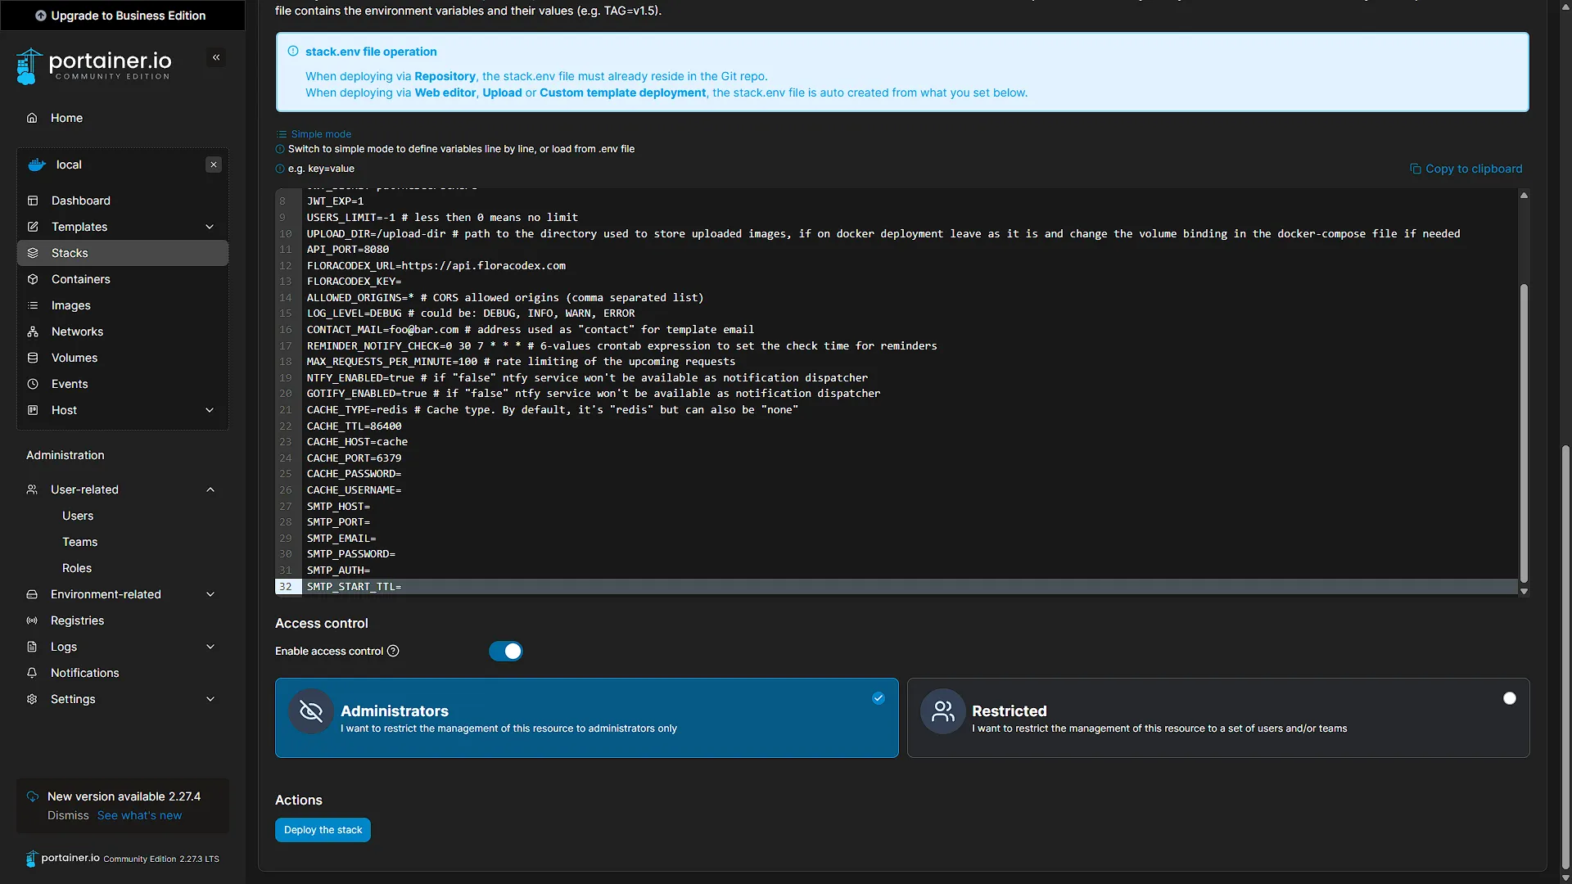This screenshot has width=1572, height=884.
Task: Dismiss the new version notice
Action: coord(68,815)
